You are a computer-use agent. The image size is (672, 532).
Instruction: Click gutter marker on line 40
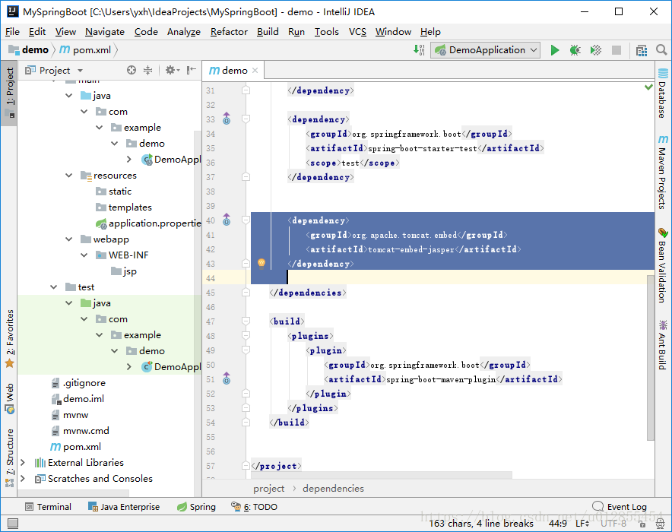[227, 220]
